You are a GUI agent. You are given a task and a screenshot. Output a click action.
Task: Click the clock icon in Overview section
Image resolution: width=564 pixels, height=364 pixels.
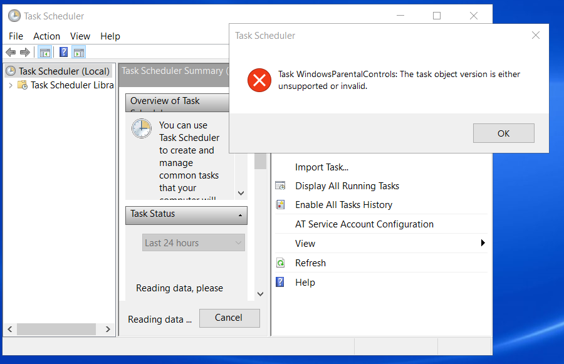click(142, 128)
